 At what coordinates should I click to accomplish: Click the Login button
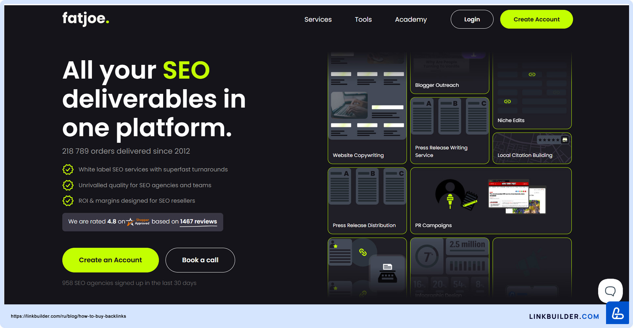point(472,19)
